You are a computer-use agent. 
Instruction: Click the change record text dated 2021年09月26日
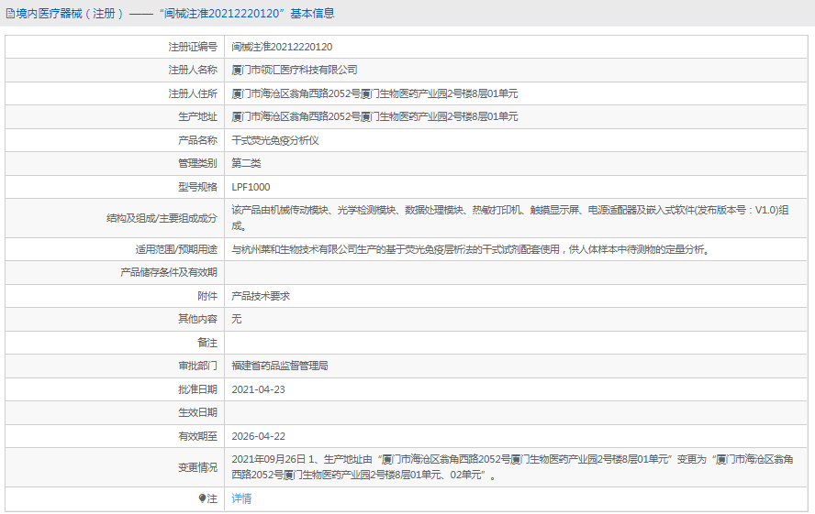pyautogui.click(x=512, y=466)
